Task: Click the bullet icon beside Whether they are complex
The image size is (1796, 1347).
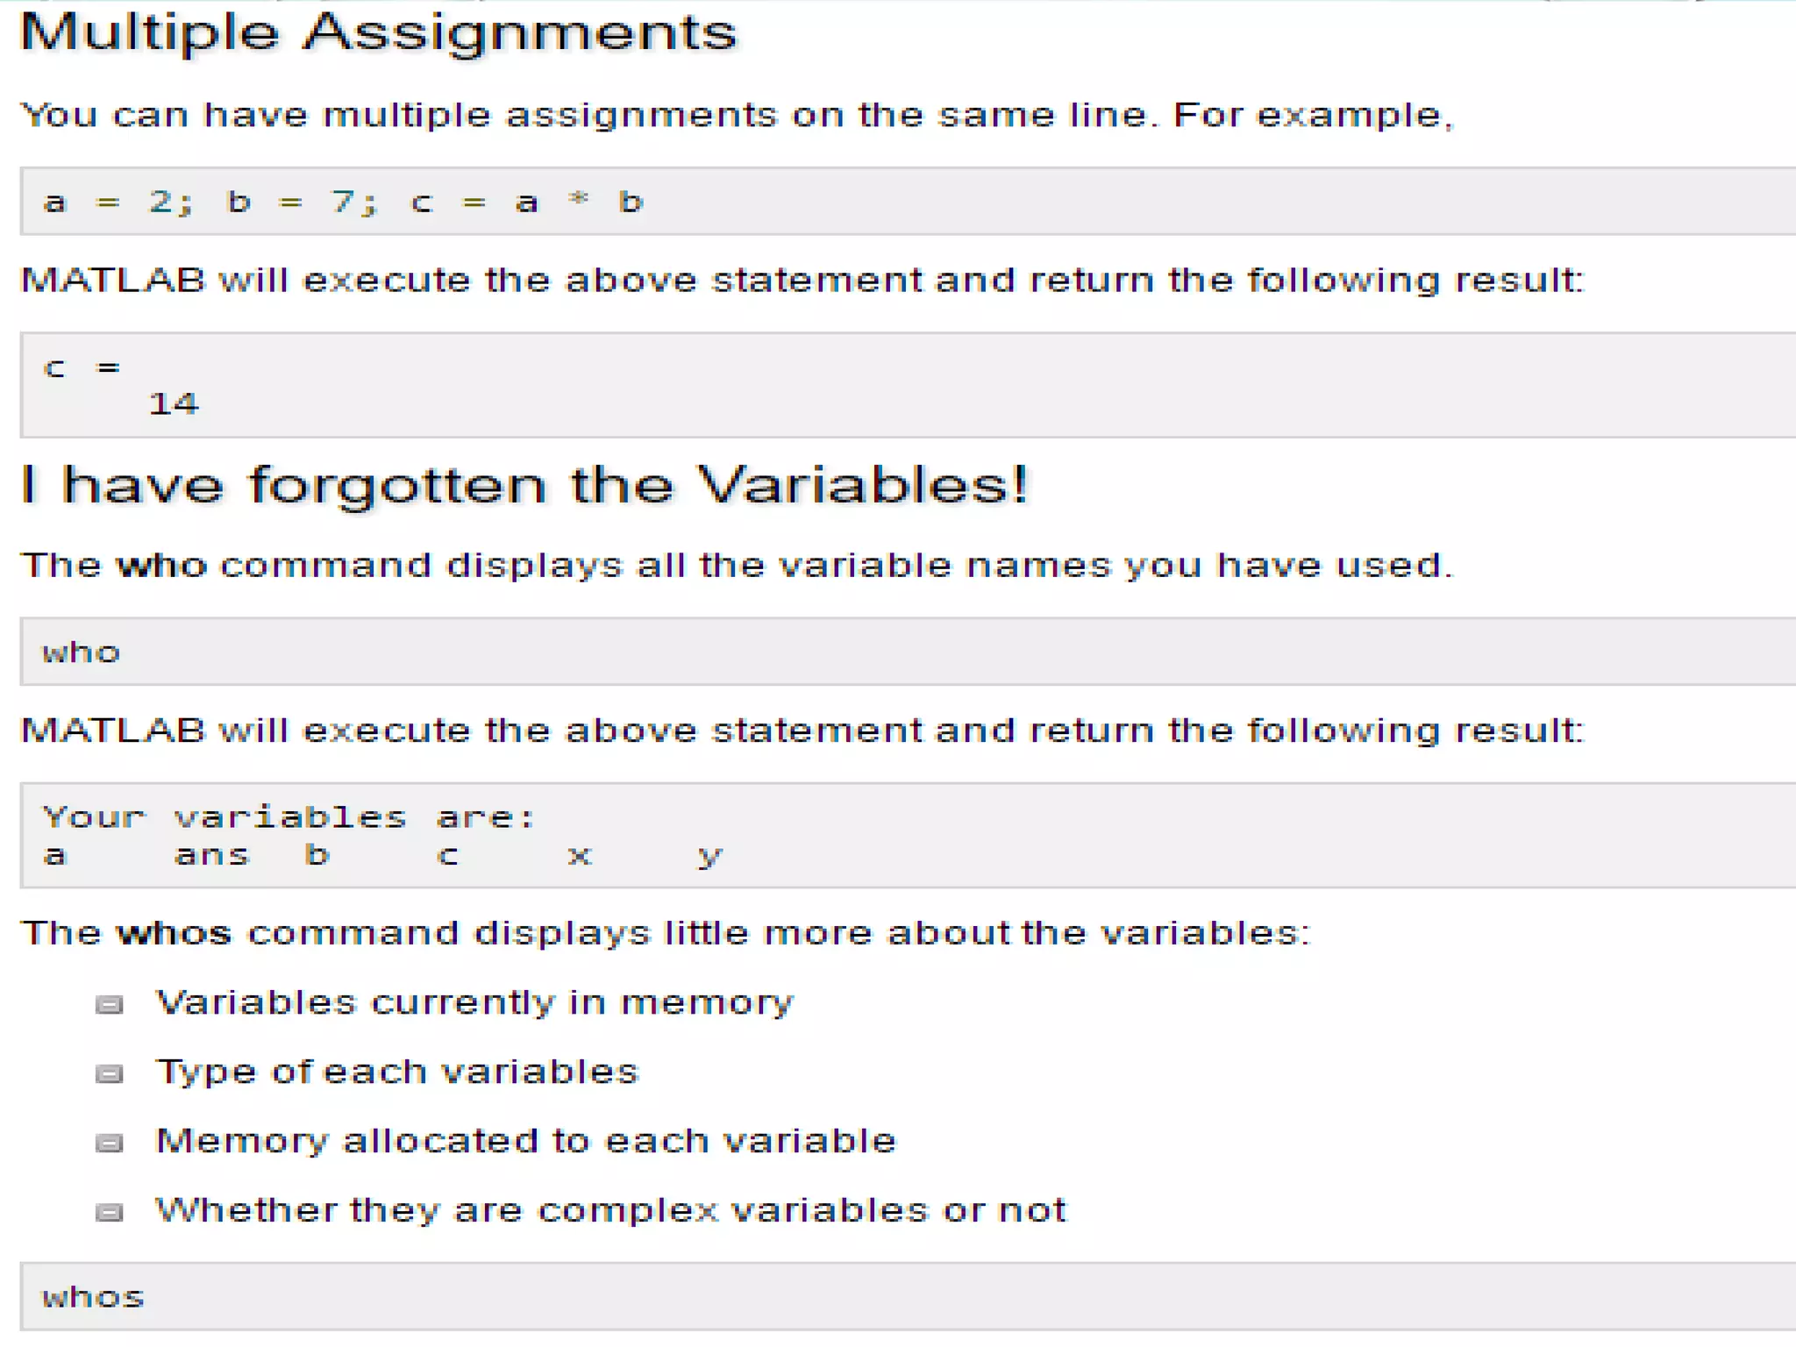Action: tap(109, 1212)
